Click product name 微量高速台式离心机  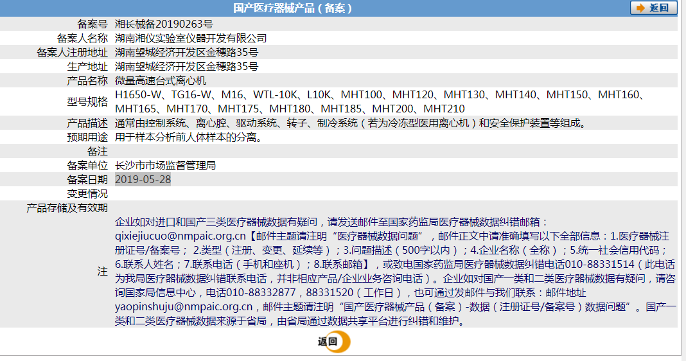[x=161, y=80]
